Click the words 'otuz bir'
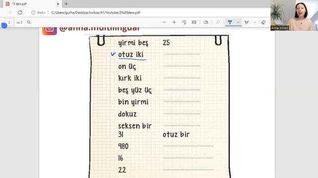 click(x=176, y=134)
